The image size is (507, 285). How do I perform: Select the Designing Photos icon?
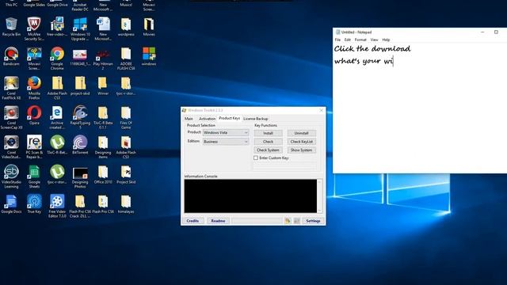click(80, 177)
